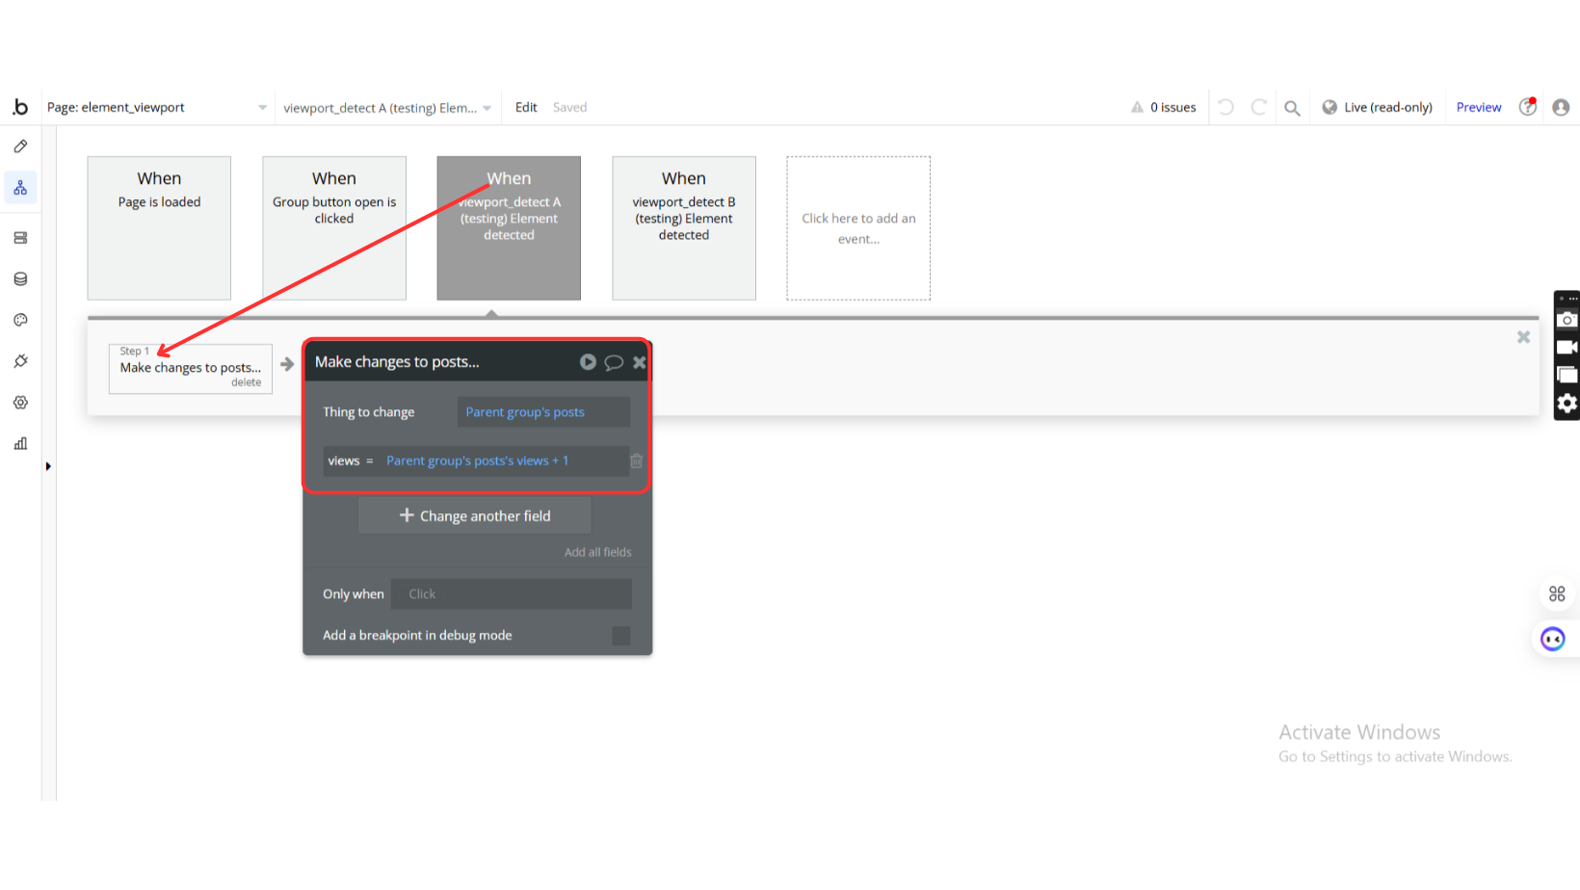Open the Plugins plug icon
Screen dimensions: 1580x890
[20, 361]
